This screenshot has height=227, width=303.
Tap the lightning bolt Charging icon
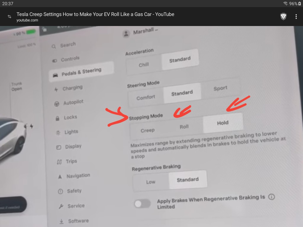[56, 90]
